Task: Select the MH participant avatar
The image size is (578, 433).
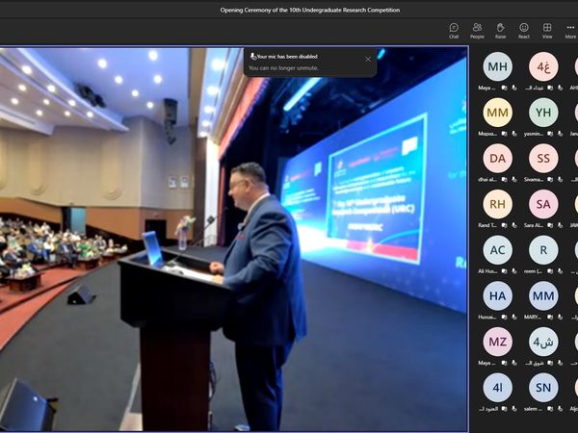Action: click(x=497, y=66)
